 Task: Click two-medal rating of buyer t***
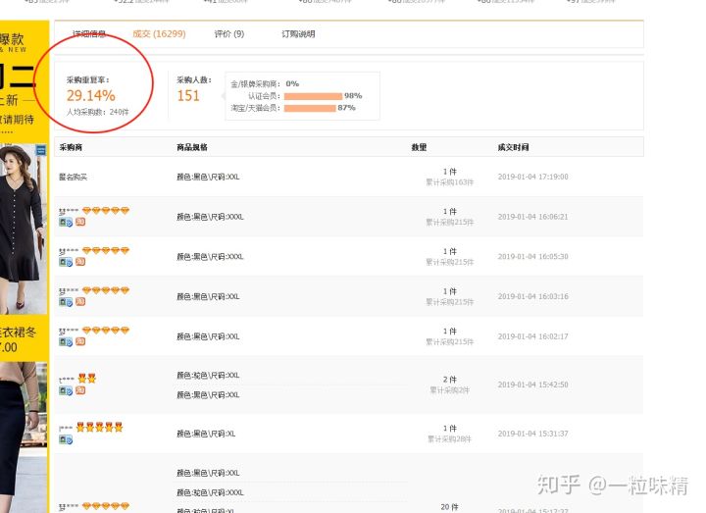click(86, 379)
